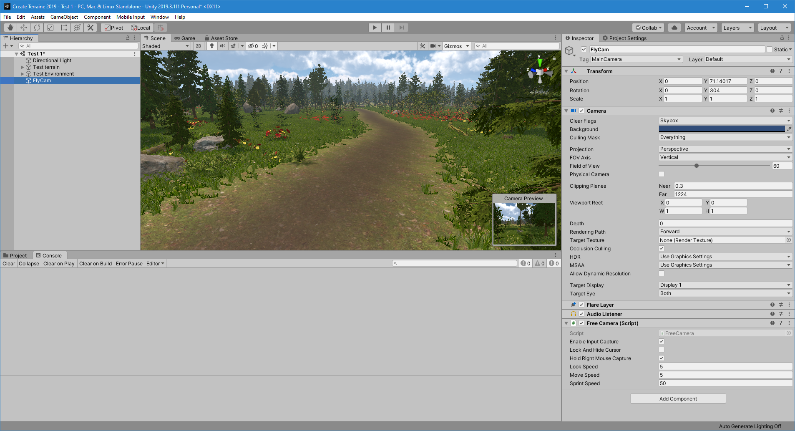Open the Shaded draw mode dropdown

pyautogui.click(x=166, y=46)
